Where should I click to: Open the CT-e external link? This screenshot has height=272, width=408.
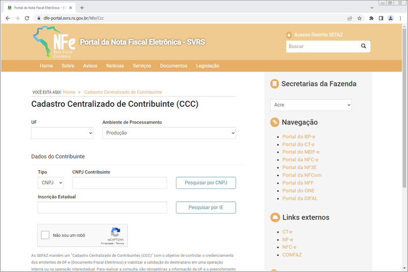[x=287, y=232]
